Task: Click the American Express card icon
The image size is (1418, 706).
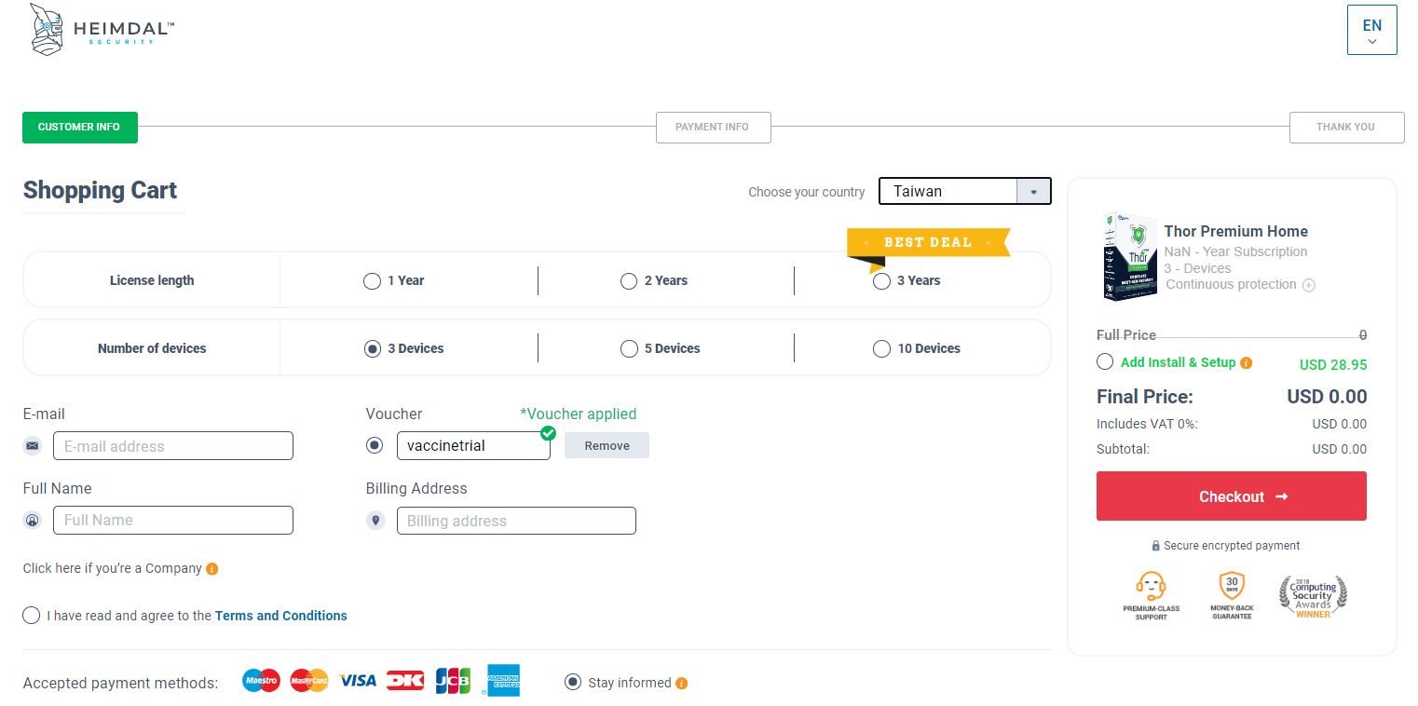Action: (503, 681)
